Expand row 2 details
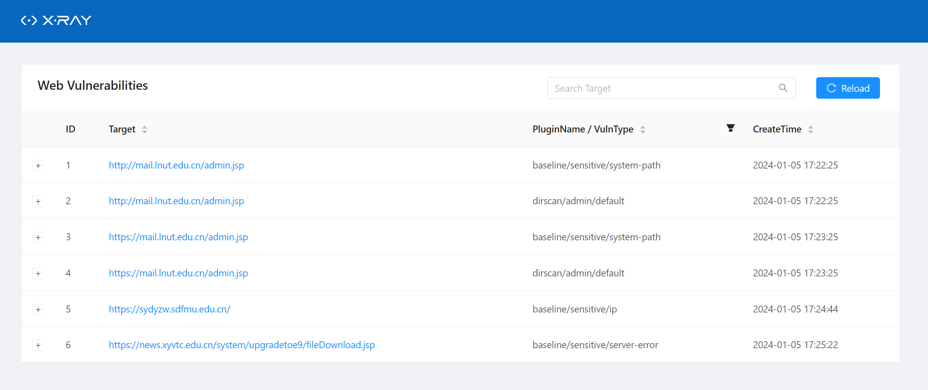This screenshot has width=928, height=390. tap(38, 201)
